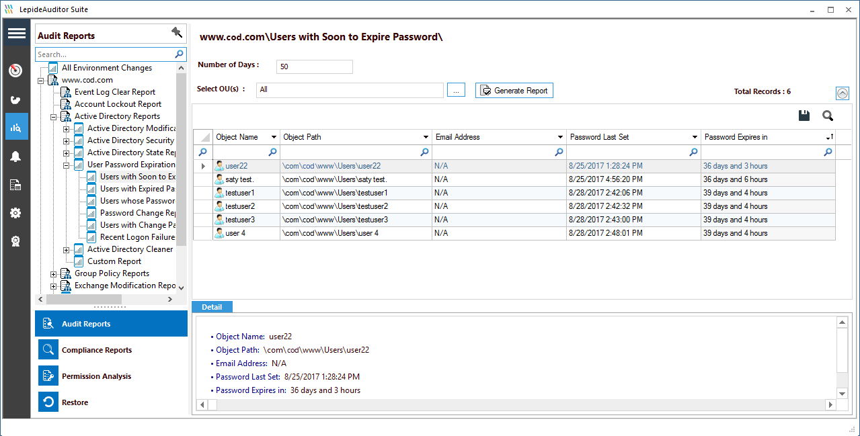Click the search magnifier icon above the grid
860x436 pixels.
(x=828, y=116)
